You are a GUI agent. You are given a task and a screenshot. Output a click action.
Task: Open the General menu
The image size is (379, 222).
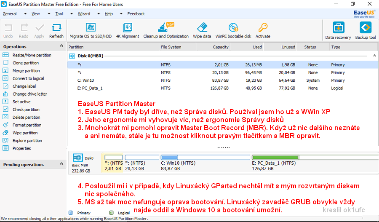coord(10,14)
